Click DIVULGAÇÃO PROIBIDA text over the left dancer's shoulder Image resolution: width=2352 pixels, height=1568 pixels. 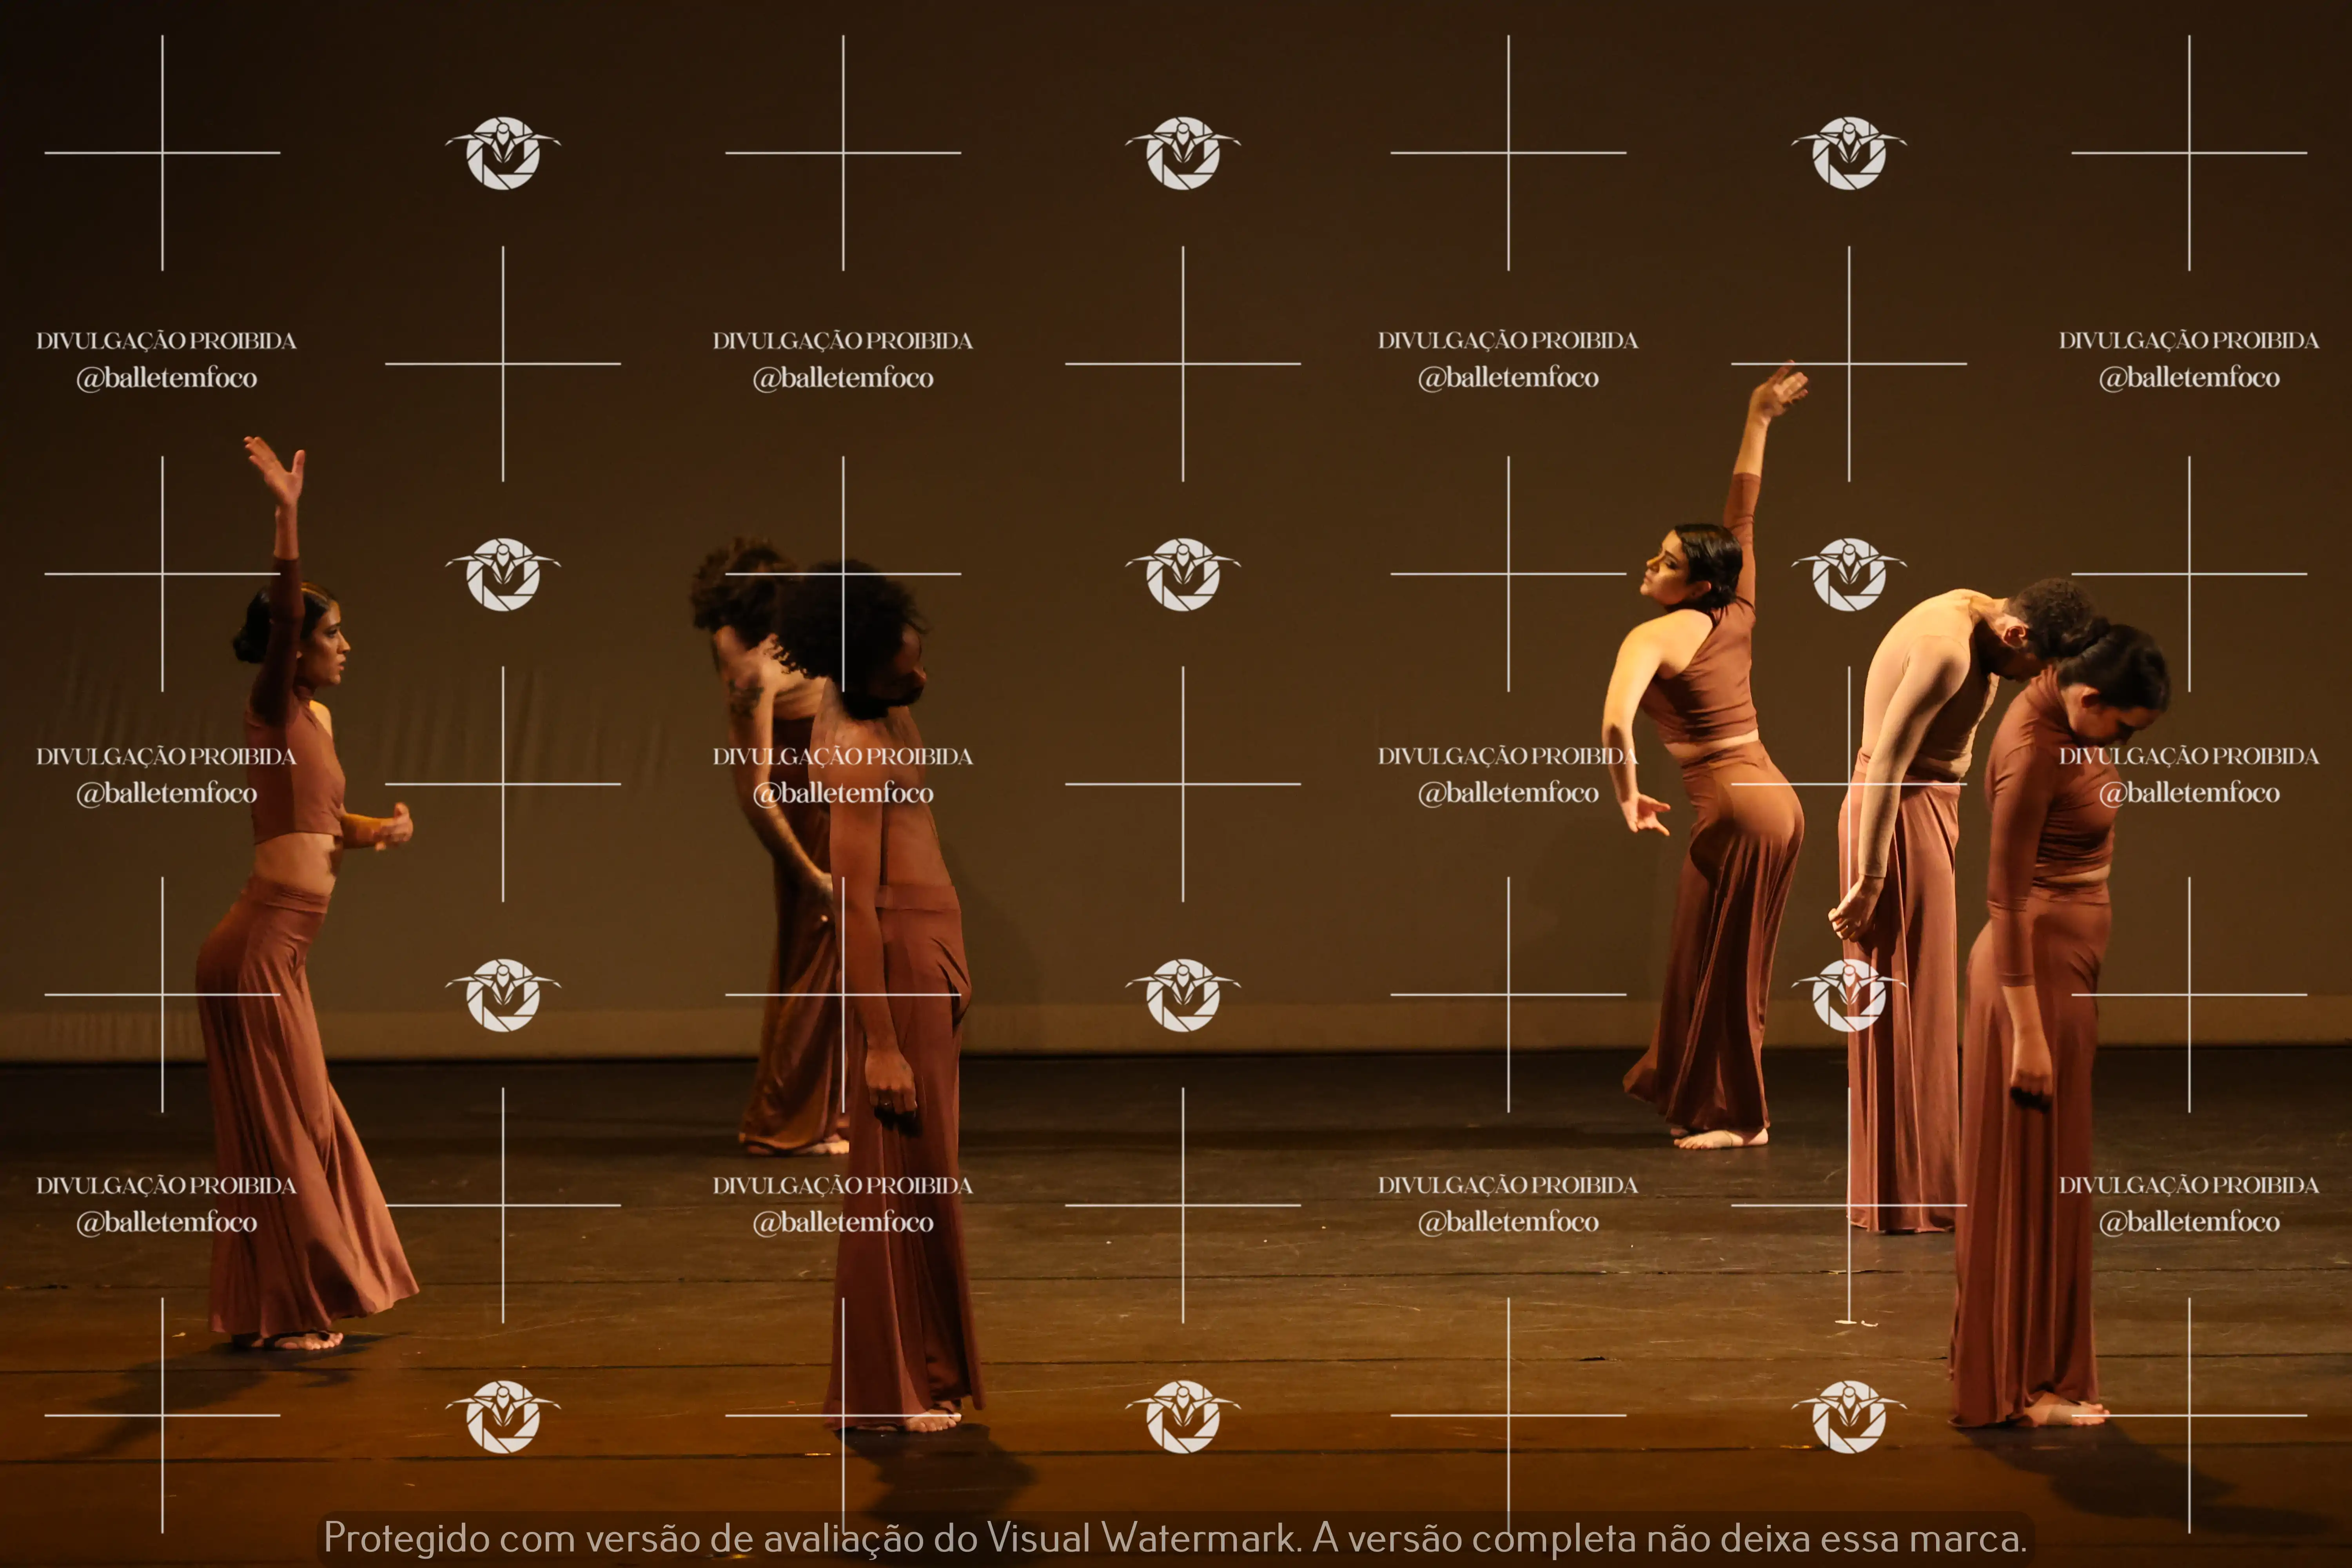[166, 756]
